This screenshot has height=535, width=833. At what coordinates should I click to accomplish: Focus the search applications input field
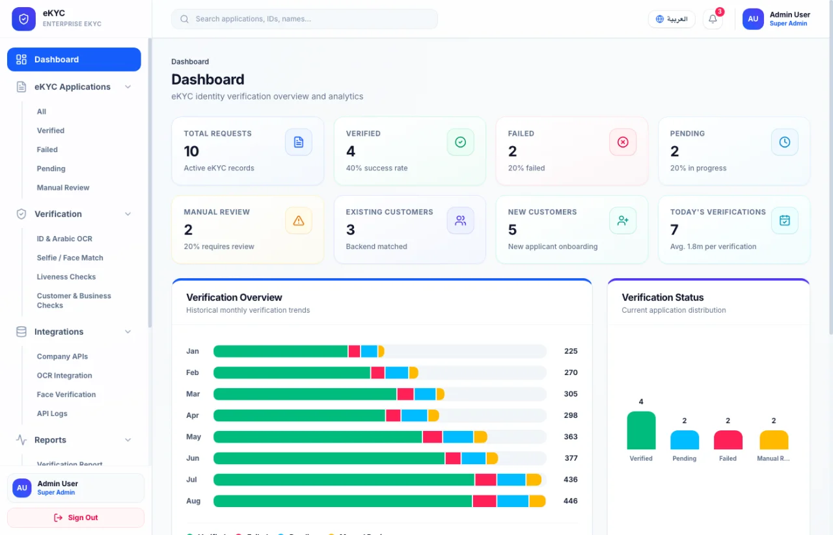pos(305,19)
